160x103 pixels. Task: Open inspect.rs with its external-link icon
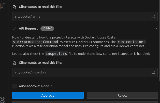point(153,72)
